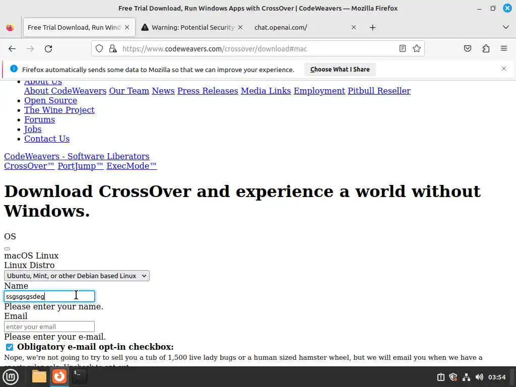Dismiss the Firefox data notification bar
Screen dimensions: 516x387
point(504,69)
